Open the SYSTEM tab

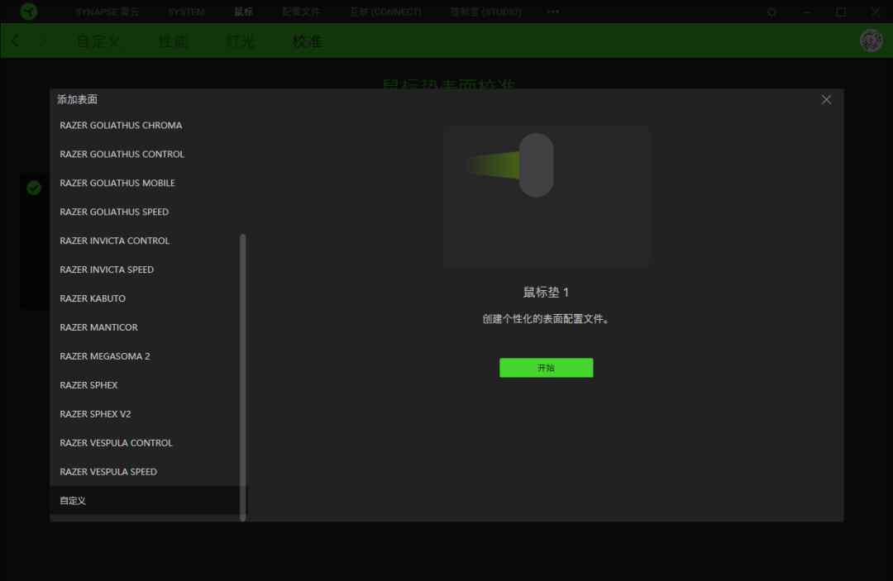[186, 12]
